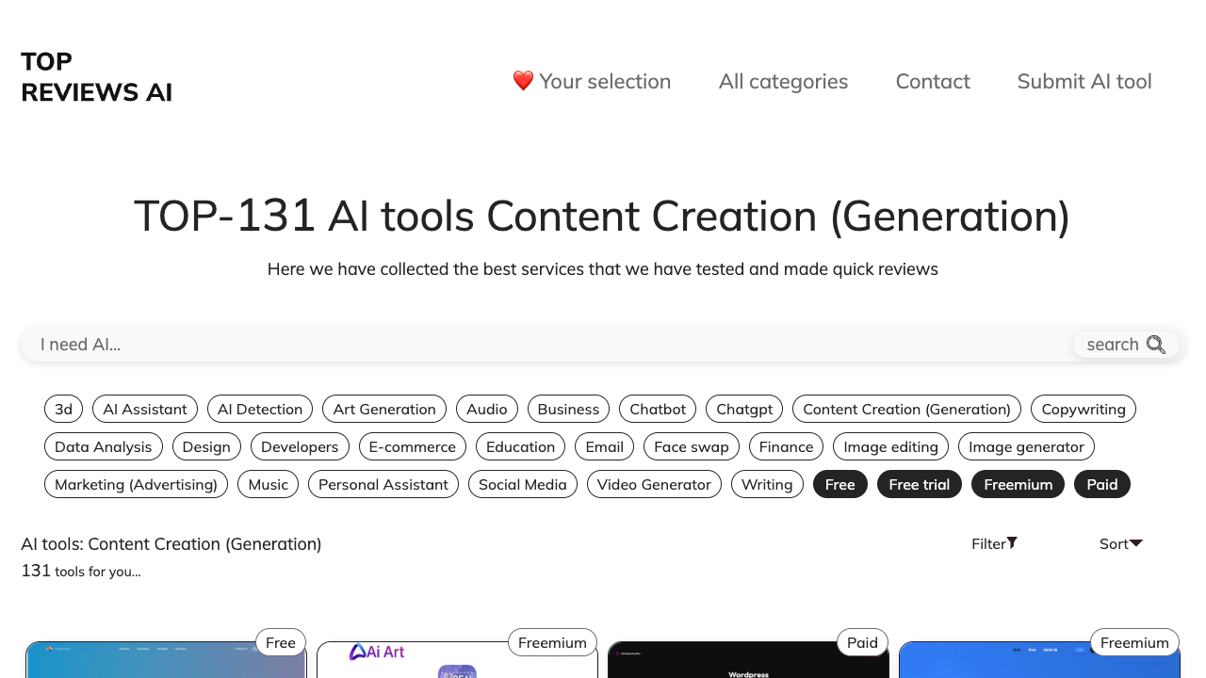
Task: Toggle the Free trial pricing filter
Action: (919, 484)
